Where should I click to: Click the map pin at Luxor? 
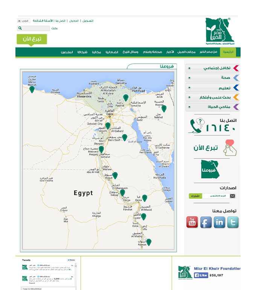click(x=143, y=217)
